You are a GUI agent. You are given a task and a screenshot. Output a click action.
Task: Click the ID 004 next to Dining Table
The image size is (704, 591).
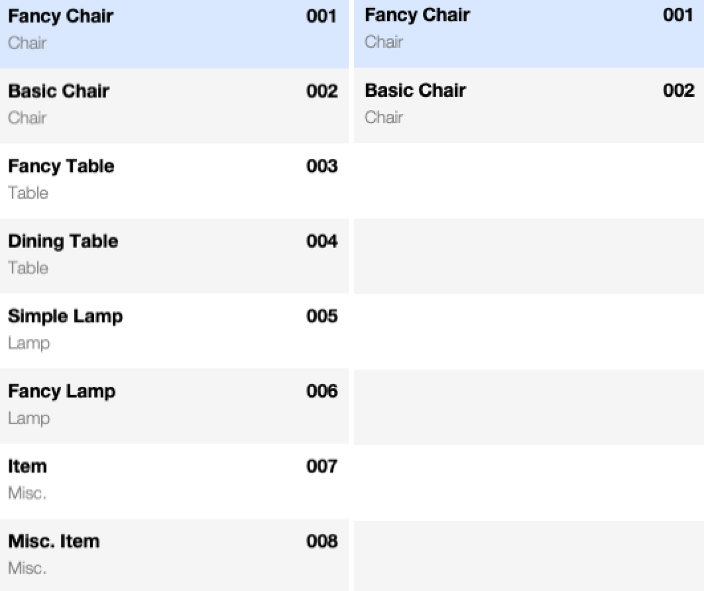[x=322, y=241]
